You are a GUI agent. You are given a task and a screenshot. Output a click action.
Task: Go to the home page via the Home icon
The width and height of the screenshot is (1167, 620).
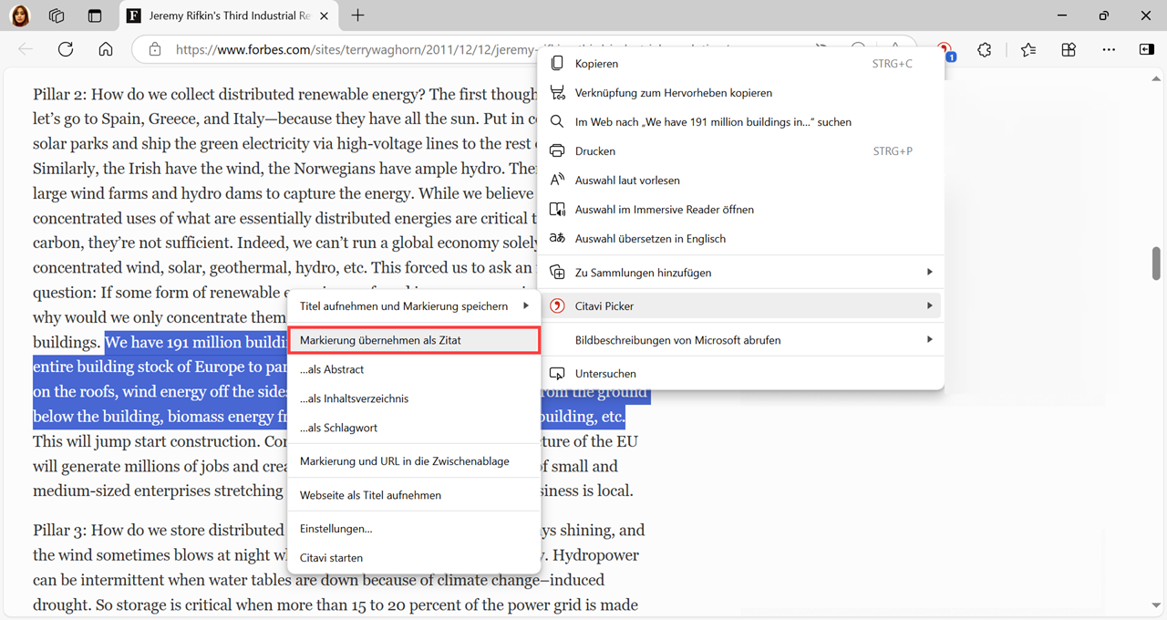point(106,50)
